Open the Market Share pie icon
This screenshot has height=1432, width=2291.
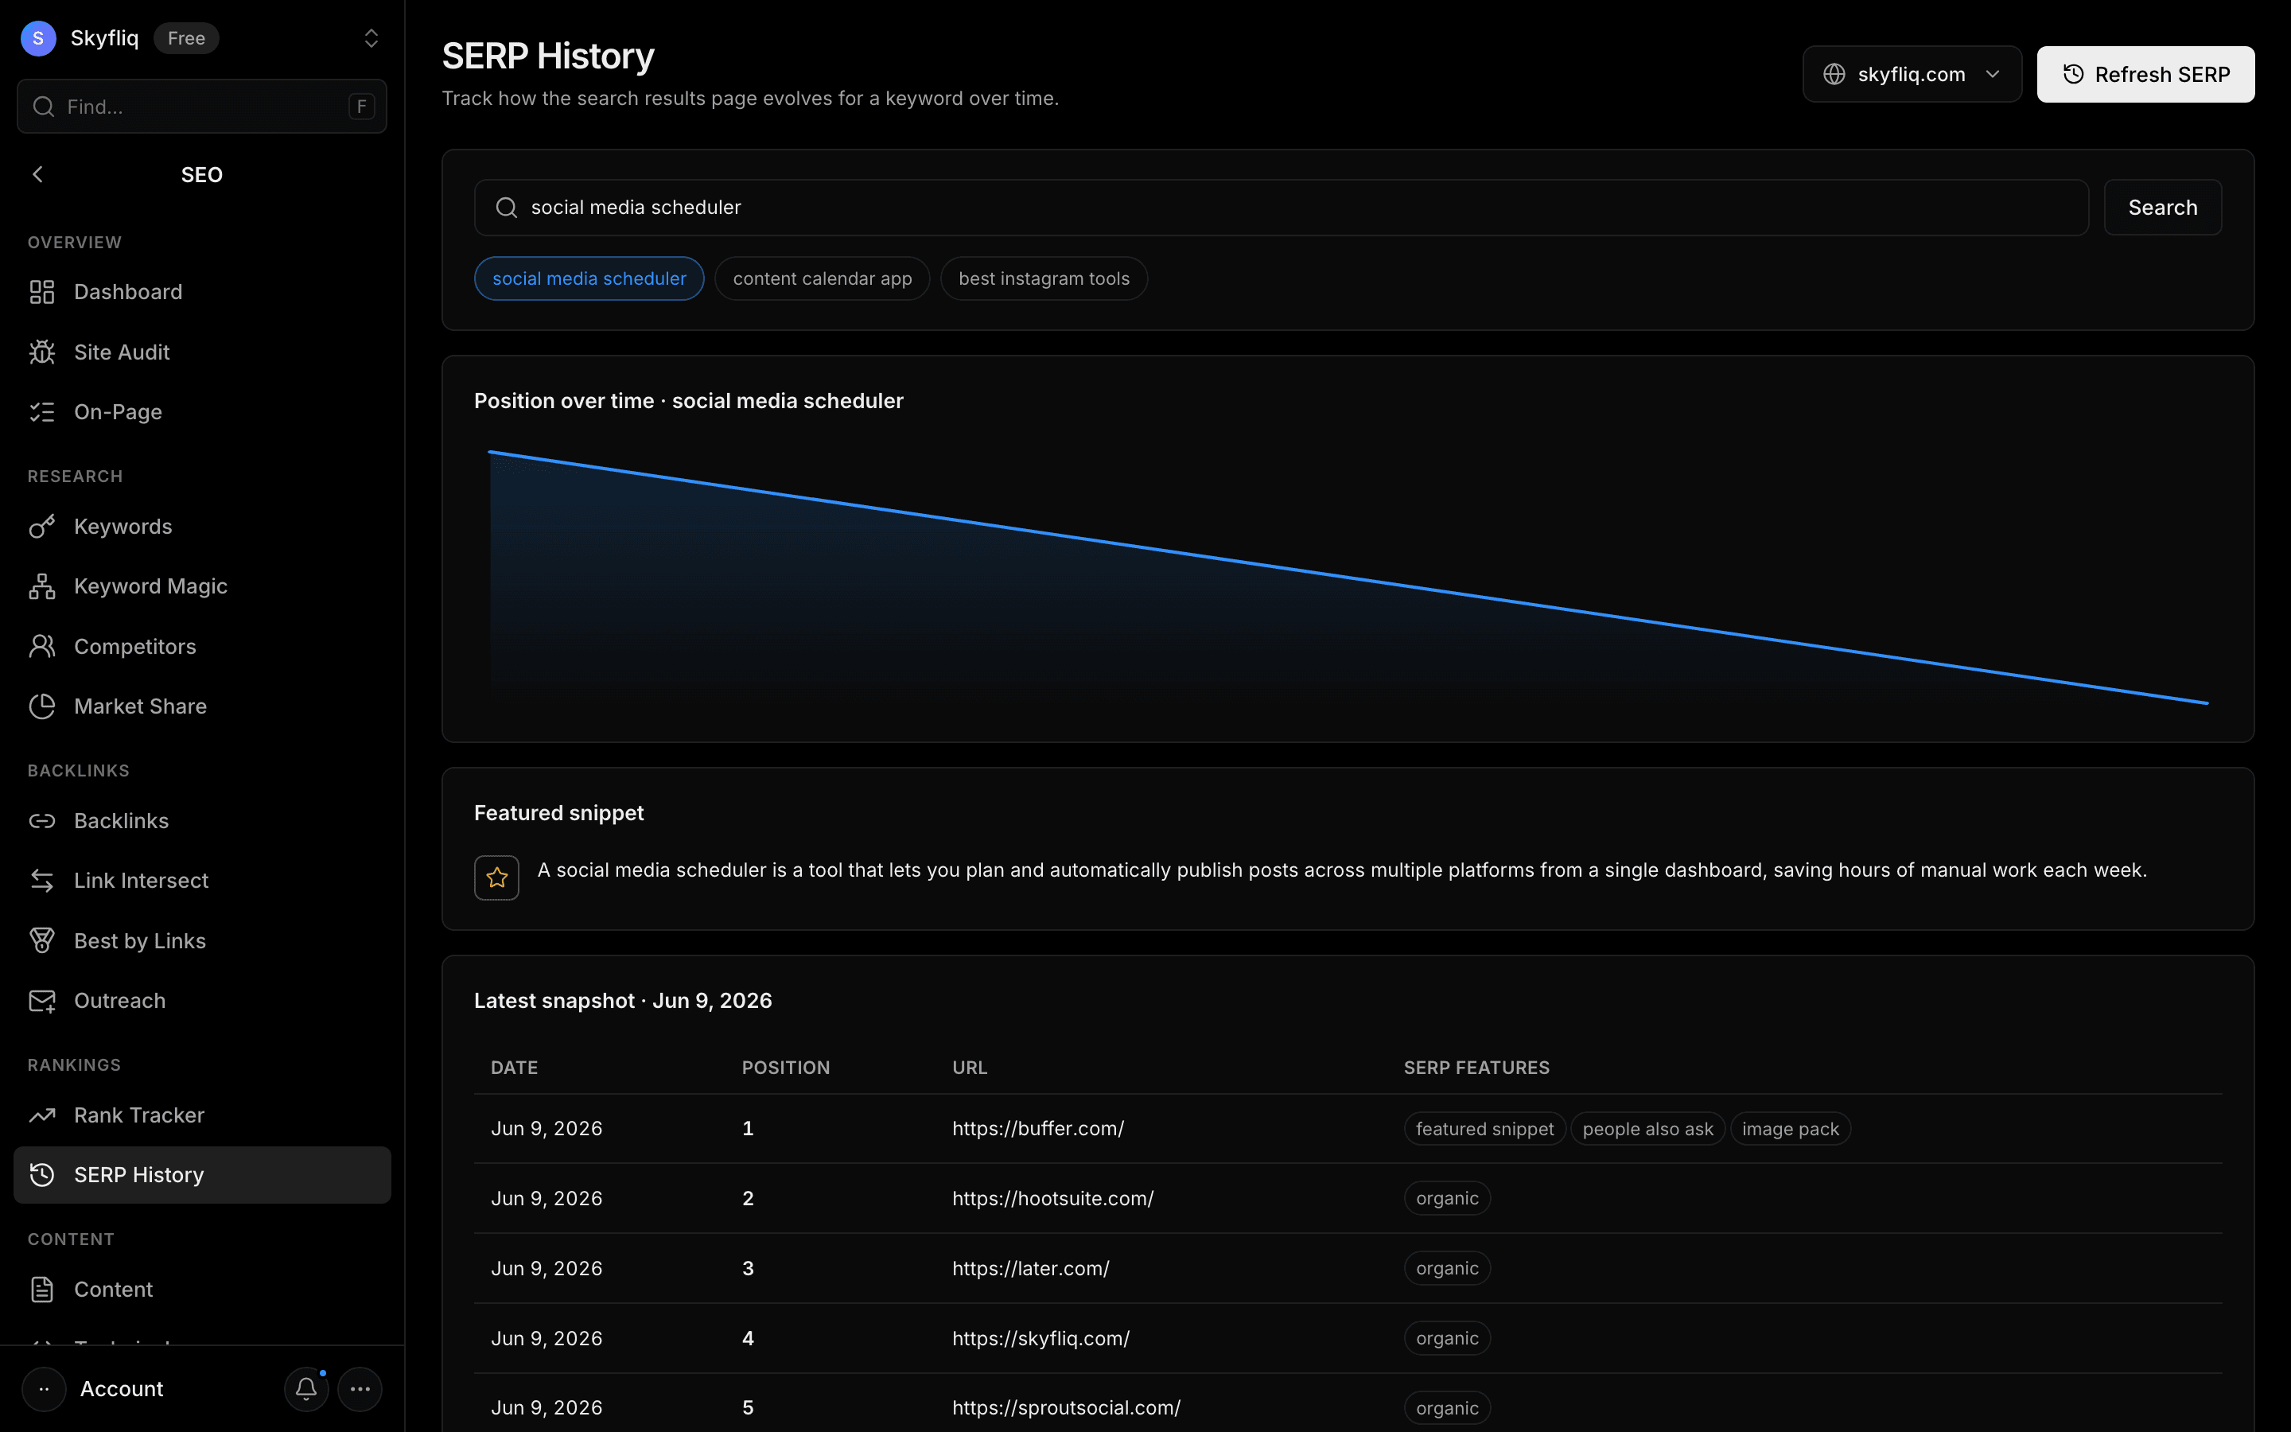(x=41, y=706)
